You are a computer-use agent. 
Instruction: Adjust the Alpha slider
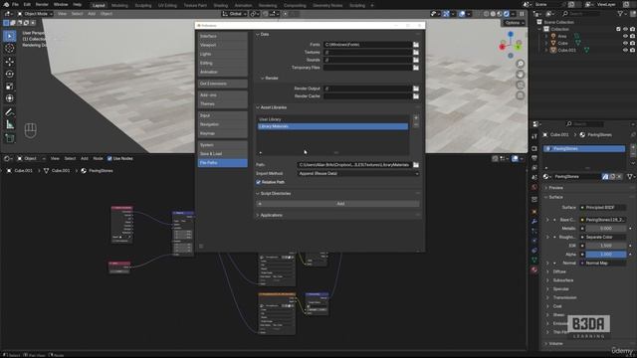[606, 255]
